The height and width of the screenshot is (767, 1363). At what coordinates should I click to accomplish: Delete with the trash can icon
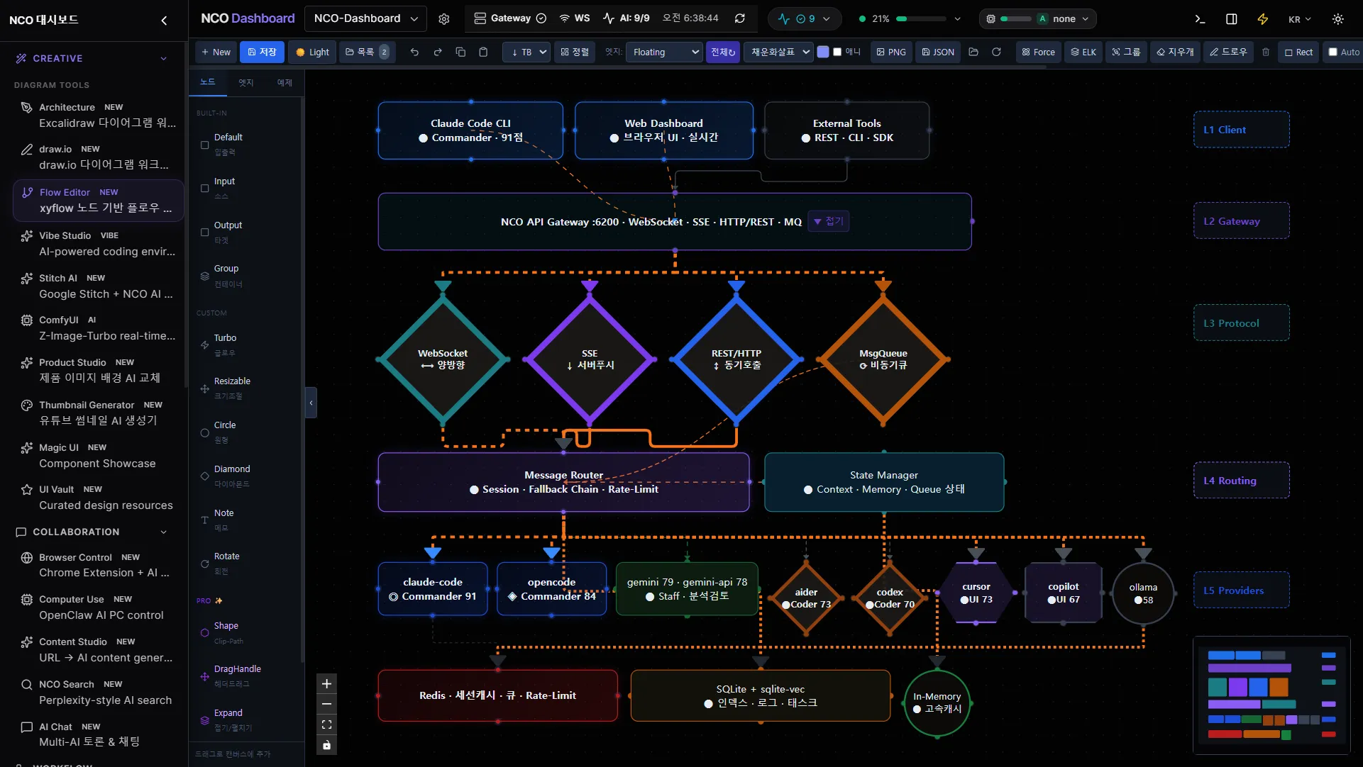pyautogui.click(x=1266, y=52)
